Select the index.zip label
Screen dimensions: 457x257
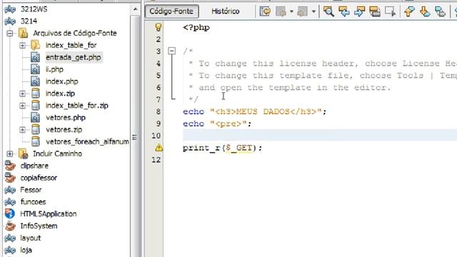tap(60, 94)
